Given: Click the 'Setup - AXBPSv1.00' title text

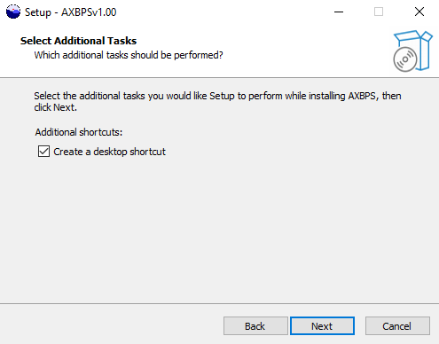Looking at the screenshot, I should pyautogui.click(x=71, y=12).
